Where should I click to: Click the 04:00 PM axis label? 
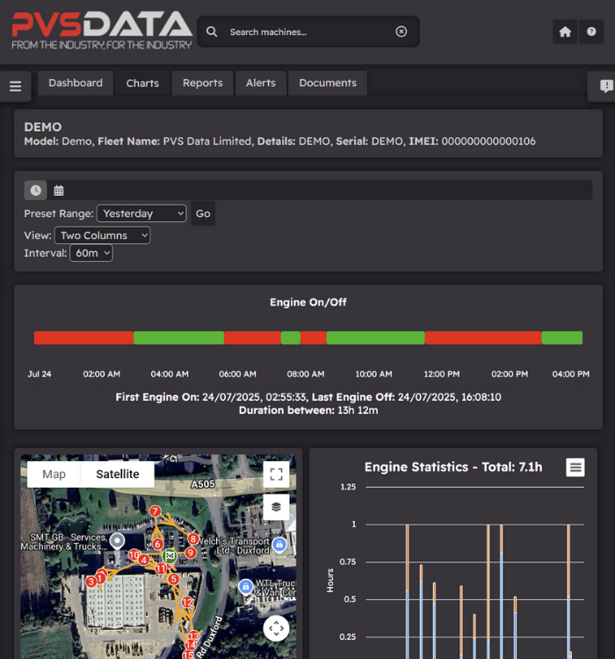point(570,374)
